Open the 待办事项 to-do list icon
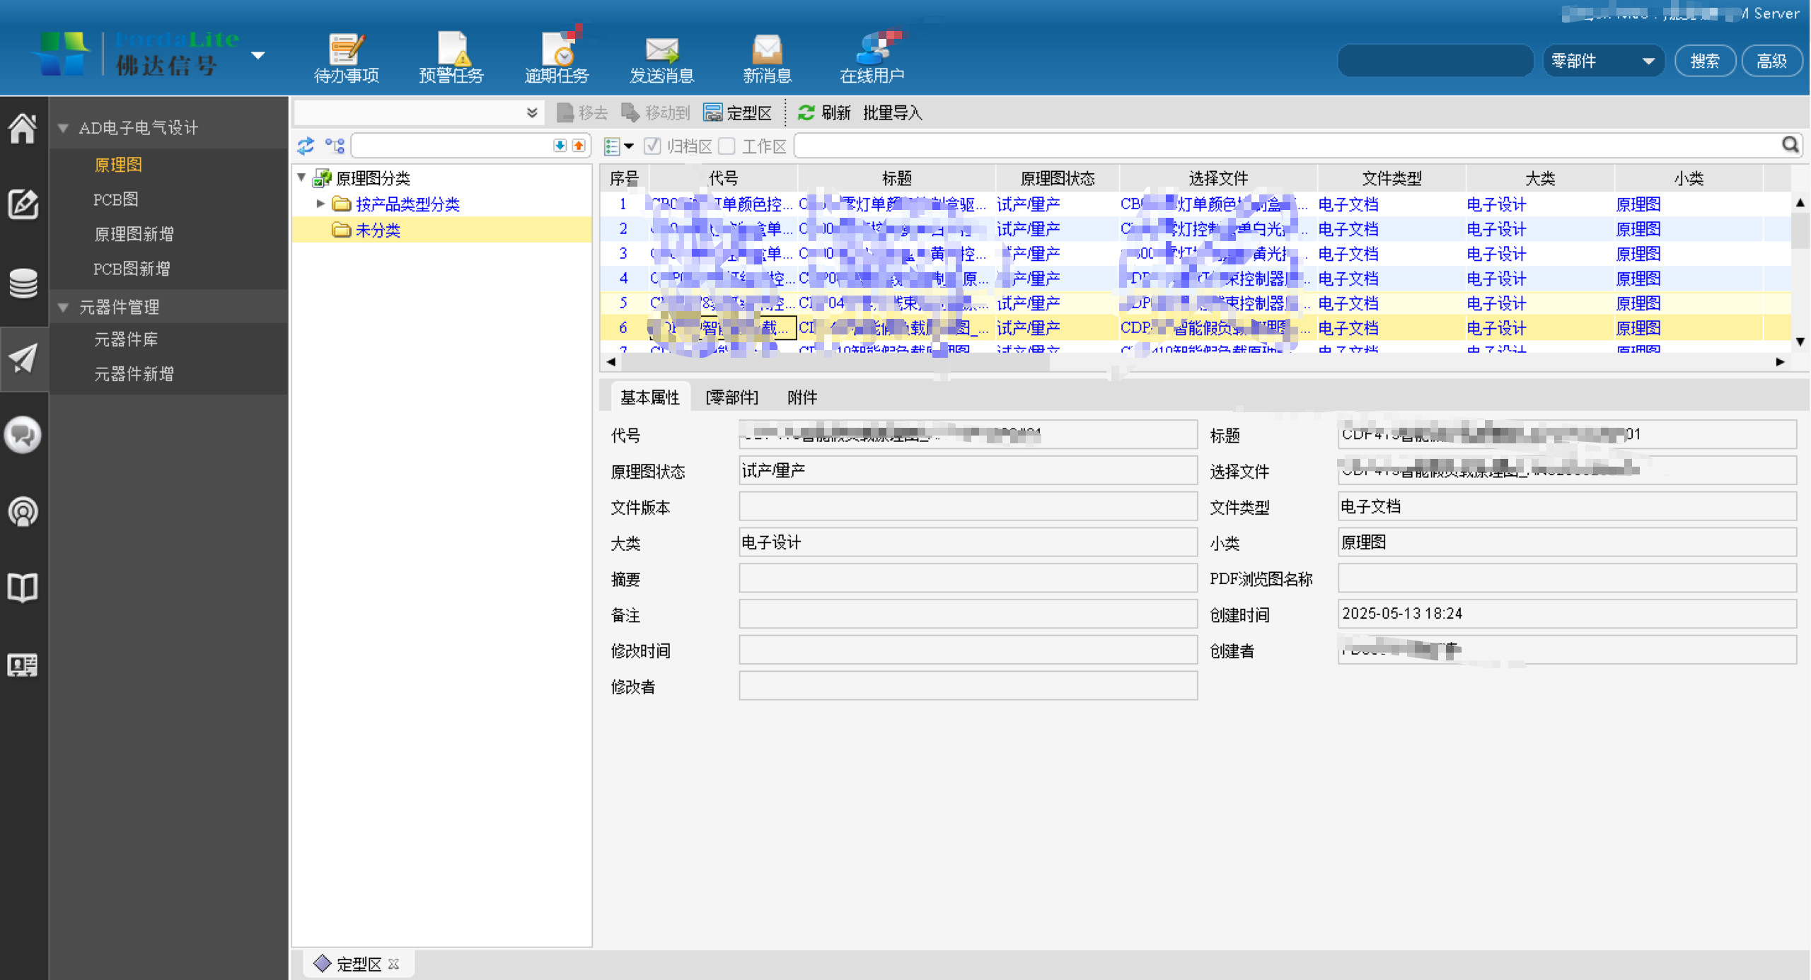 click(x=346, y=58)
